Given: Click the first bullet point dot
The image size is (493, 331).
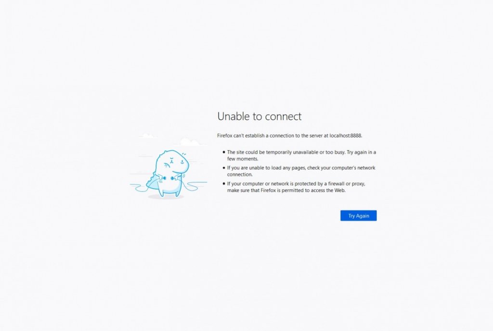Looking at the screenshot, I should point(224,152).
